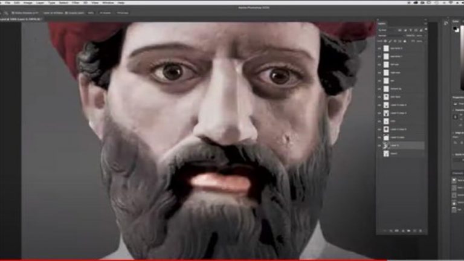Click the lock all icon in Layers panel

point(404,41)
